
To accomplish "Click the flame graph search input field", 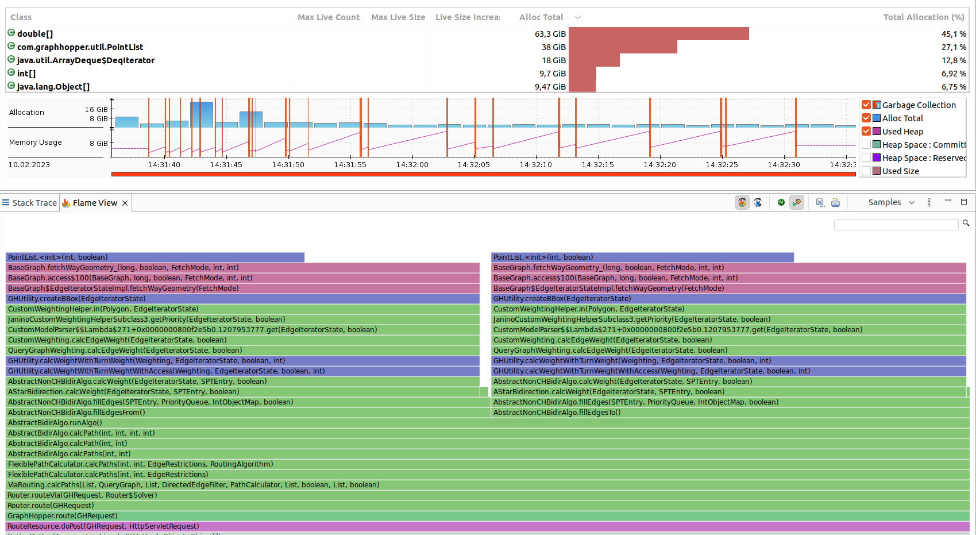I will (896, 224).
